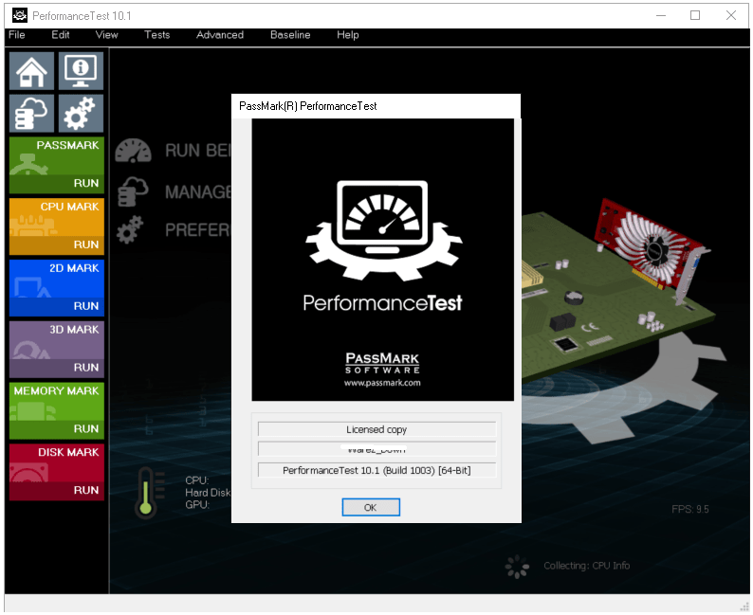Click the CPU: temperature label

197,480
